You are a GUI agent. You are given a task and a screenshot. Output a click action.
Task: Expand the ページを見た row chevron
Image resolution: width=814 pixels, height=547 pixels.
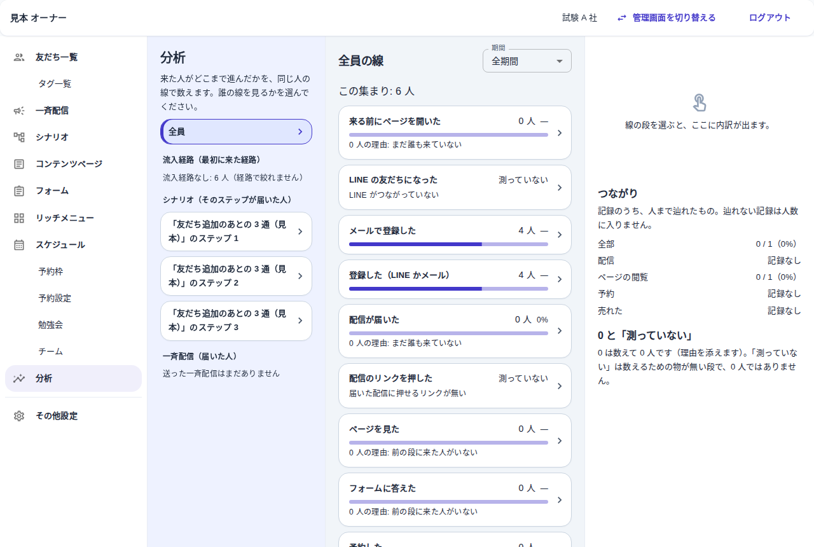560,441
